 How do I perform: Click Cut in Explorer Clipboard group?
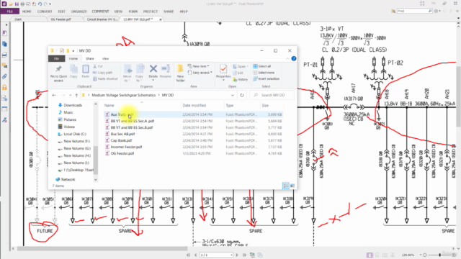pyautogui.click(x=98, y=66)
